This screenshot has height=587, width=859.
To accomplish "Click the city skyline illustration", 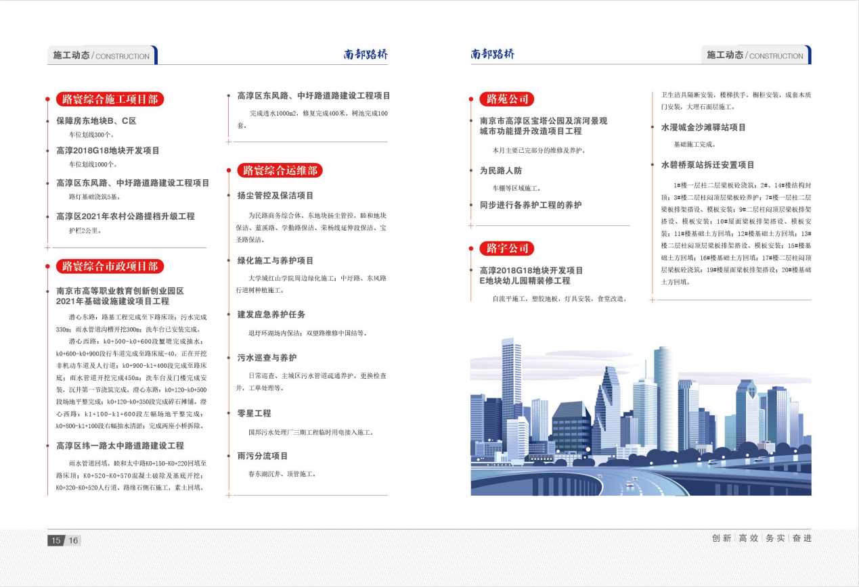I will [640, 416].
